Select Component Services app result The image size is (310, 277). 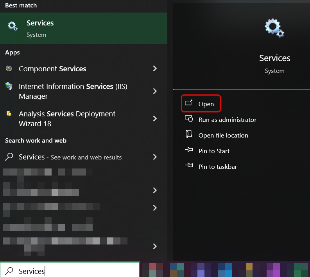point(83,69)
